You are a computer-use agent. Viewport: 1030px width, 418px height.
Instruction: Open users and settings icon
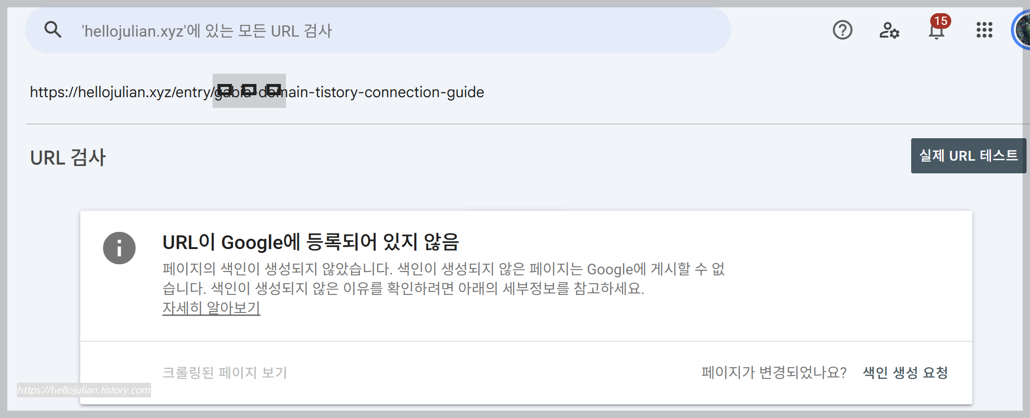click(889, 30)
